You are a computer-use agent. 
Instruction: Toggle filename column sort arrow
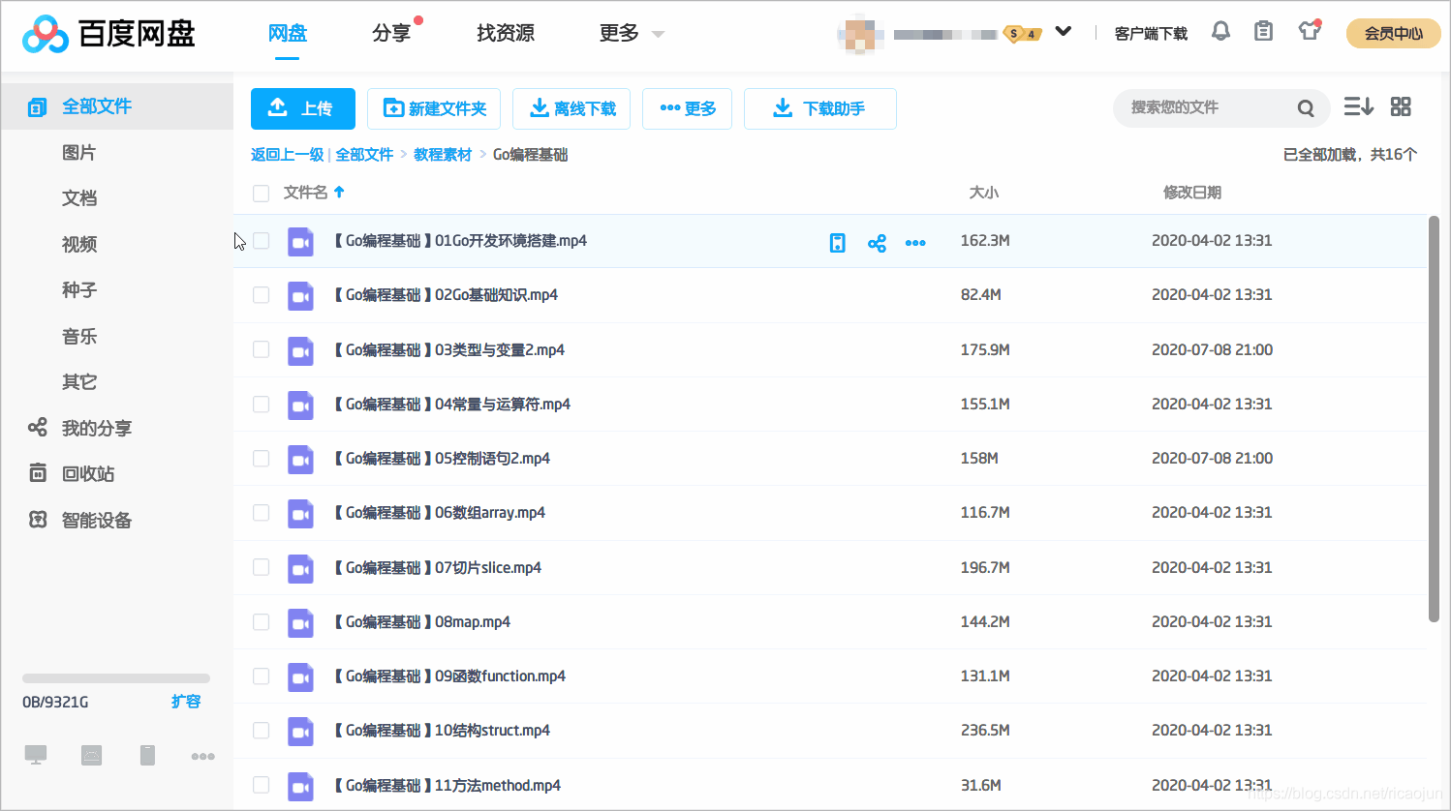tap(339, 193)
